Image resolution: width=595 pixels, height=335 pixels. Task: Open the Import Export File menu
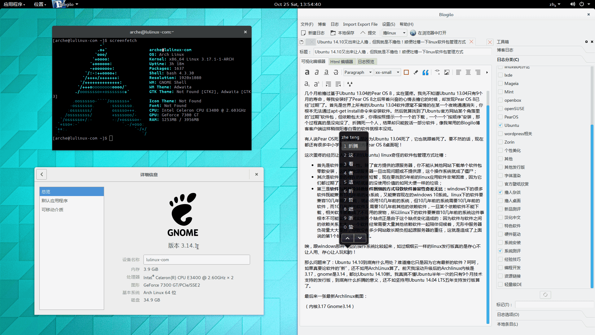(360, 24)
